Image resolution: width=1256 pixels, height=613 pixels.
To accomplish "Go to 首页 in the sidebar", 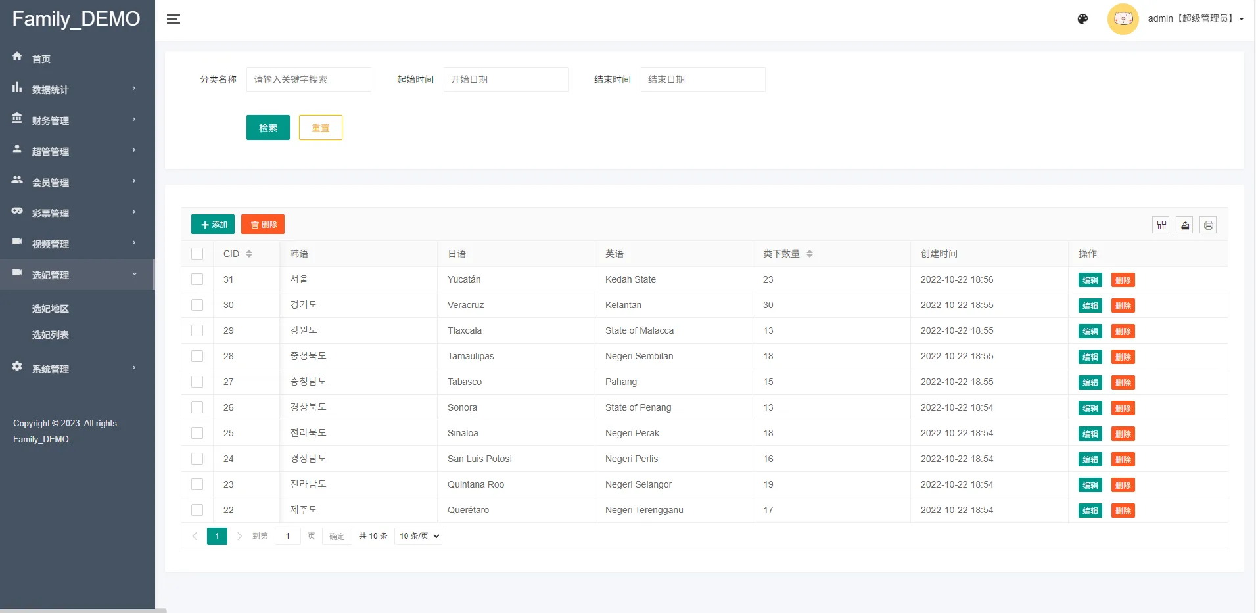I will click(41, 58).
